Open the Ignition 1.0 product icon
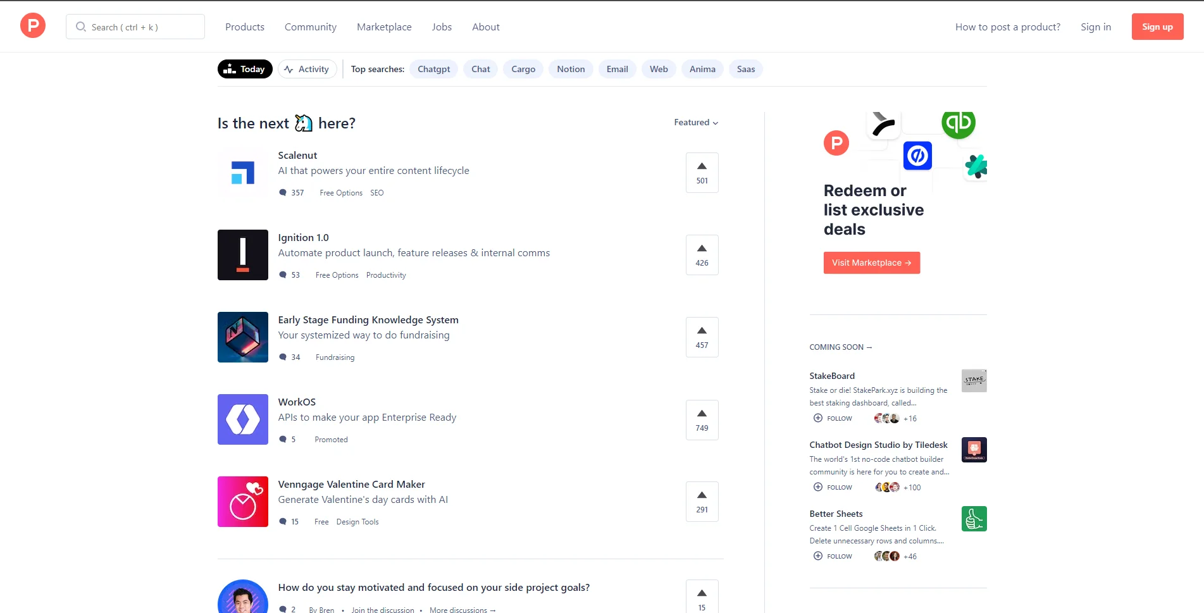1204x613 pixels. pos(243,255)
